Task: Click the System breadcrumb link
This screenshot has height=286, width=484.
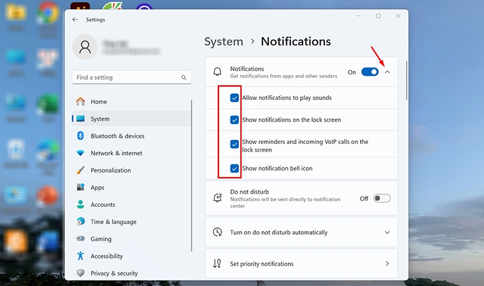Action: 224,42
